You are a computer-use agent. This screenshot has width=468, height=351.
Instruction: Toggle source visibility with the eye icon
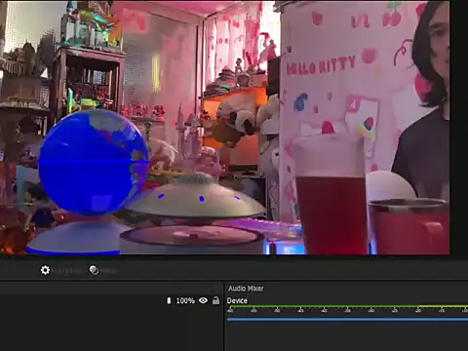203,300
